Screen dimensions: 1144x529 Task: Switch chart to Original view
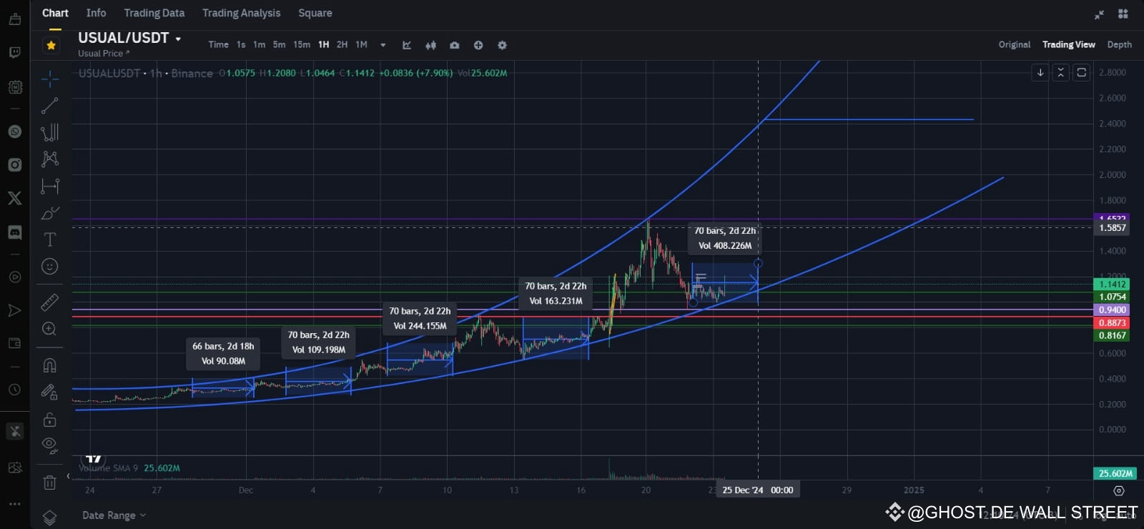pyautogui.click(x=1015, y=44)
